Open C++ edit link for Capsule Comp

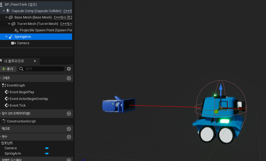pyautogui.click(x=68, y=11)
